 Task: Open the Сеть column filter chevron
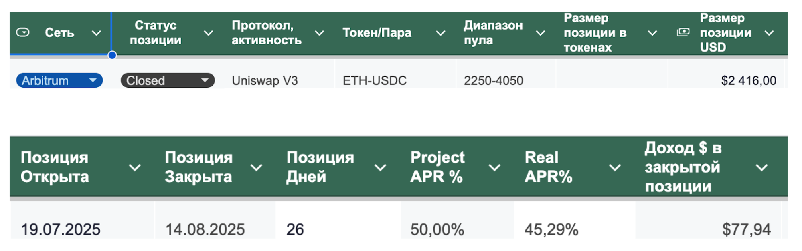(x=96, y=33)
